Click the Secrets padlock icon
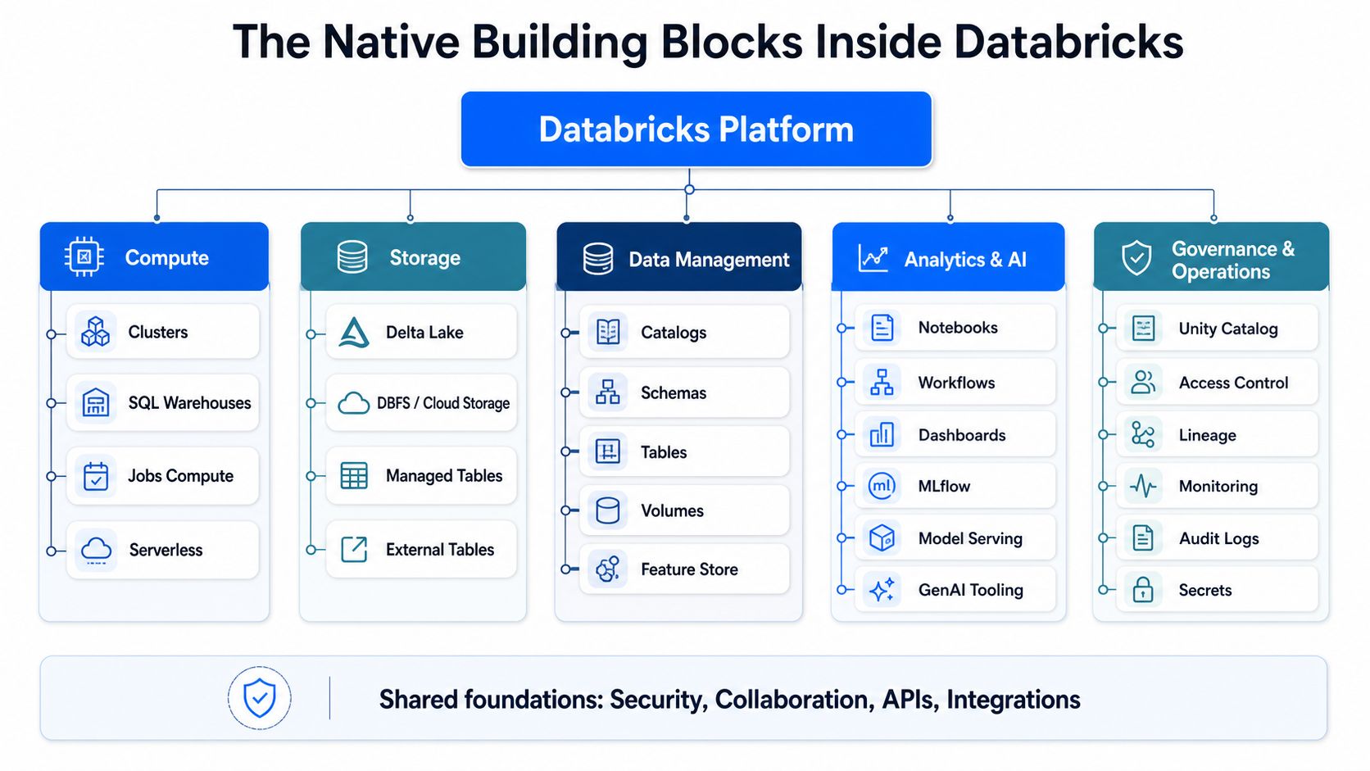This screenshot has height=771, width=1370. click(x=1143, y=589)
